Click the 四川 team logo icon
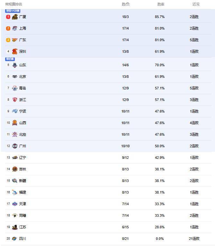The height and width of the screenshot is (246, 215). [15, 239]
